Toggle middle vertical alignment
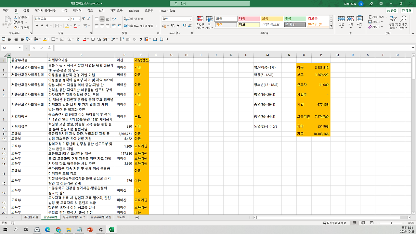 102,19
